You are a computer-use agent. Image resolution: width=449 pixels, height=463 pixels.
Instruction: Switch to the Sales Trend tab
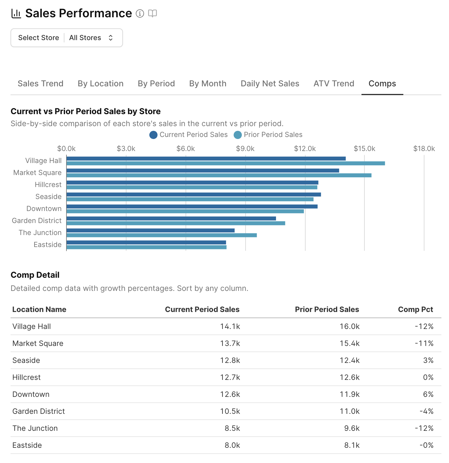tap(40, 84)
